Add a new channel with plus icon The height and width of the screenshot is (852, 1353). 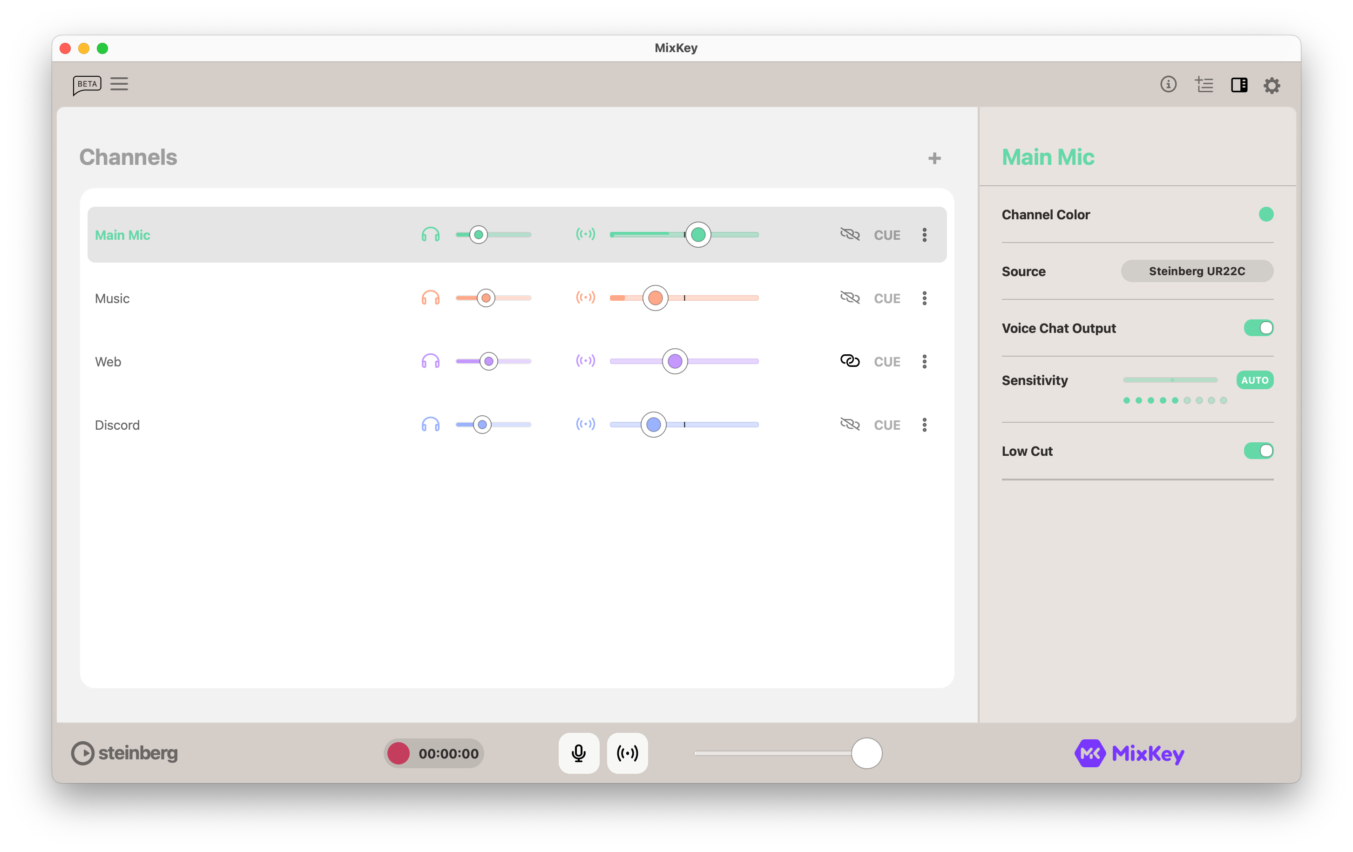(x=934, y=158)
